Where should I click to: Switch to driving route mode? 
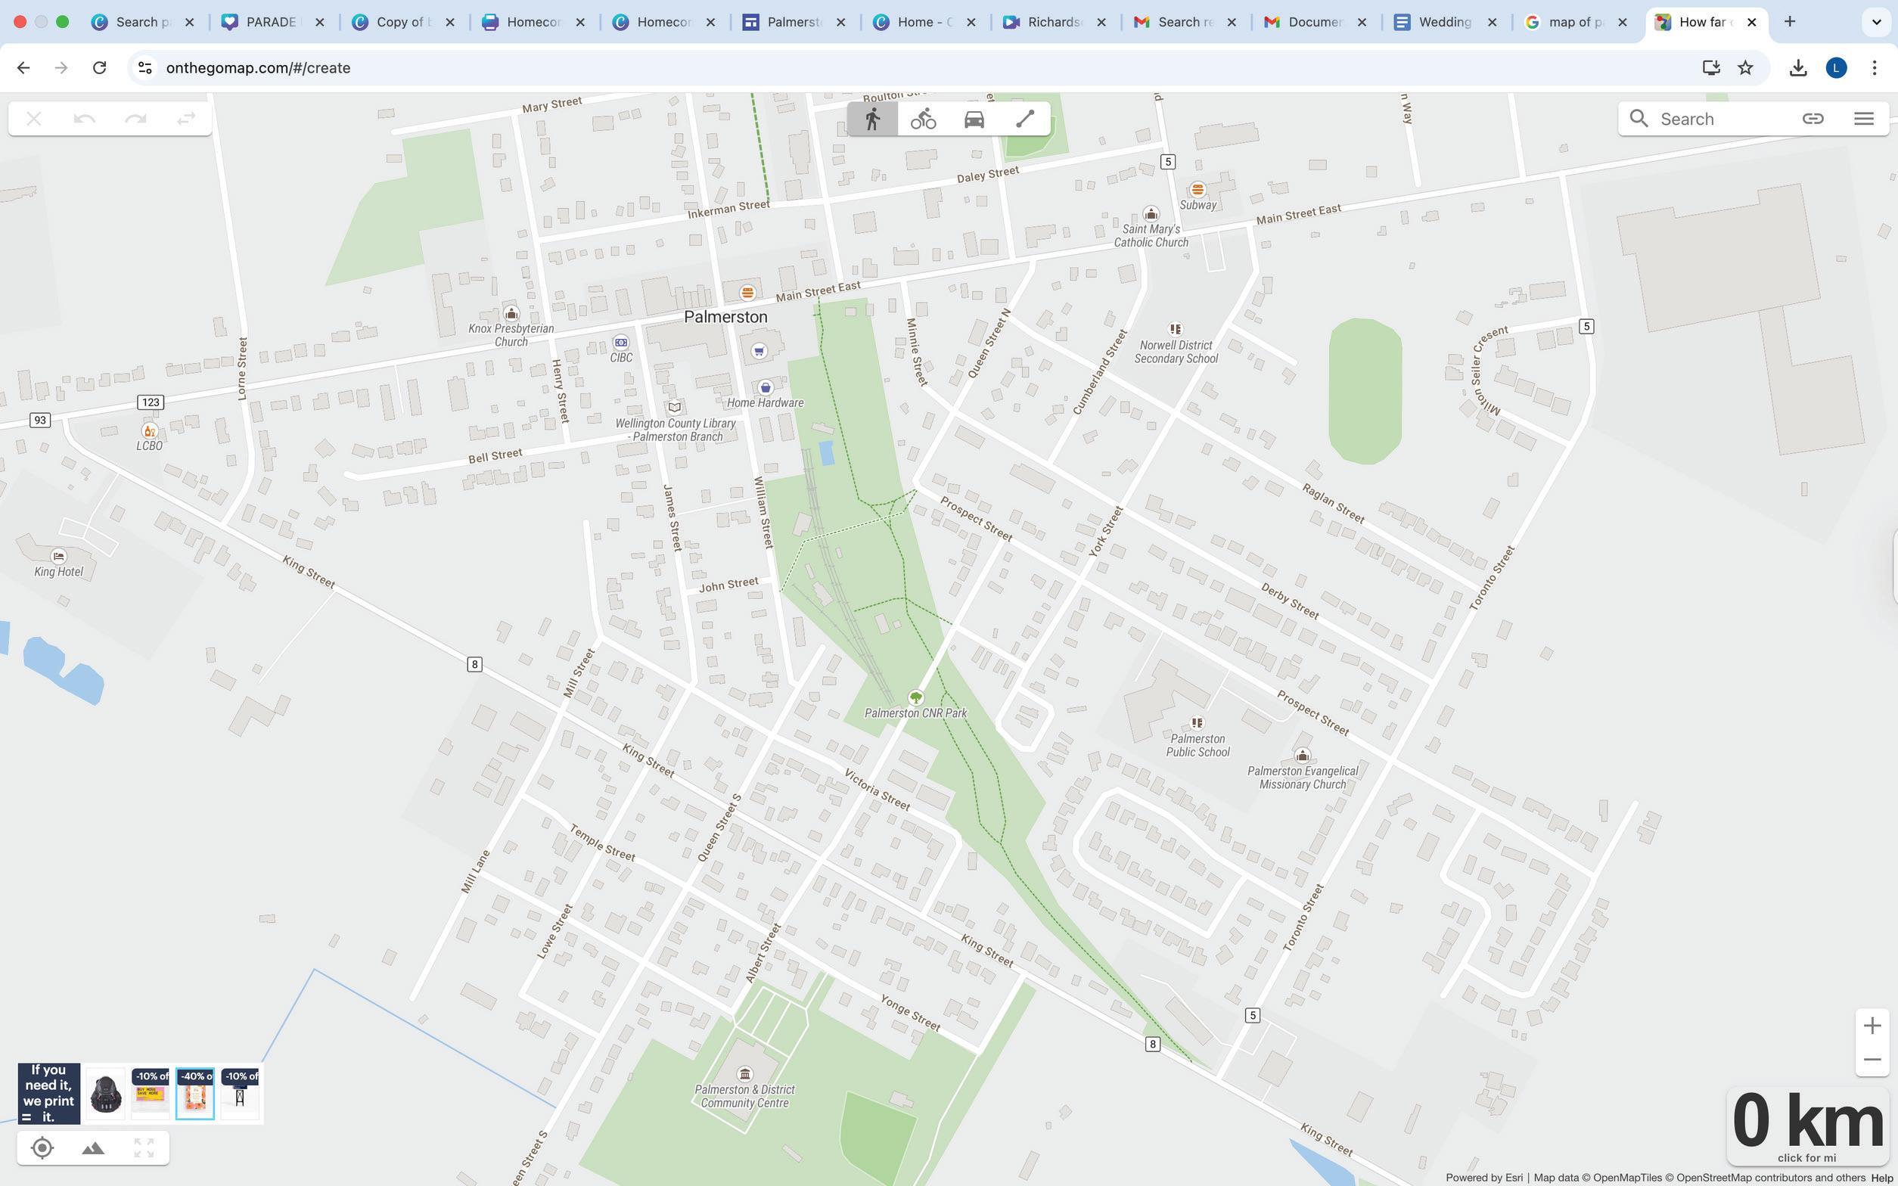pyautogui.click(x=974, y=119)
